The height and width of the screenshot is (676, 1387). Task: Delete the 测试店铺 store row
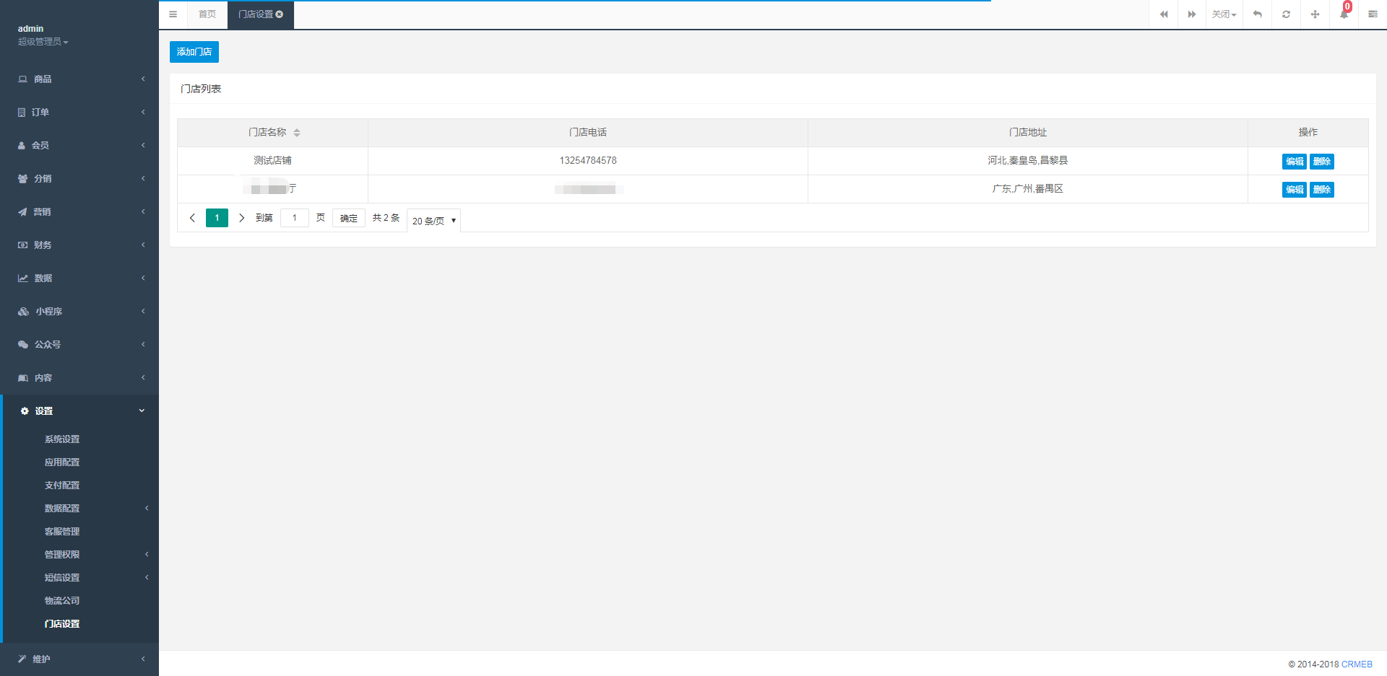tap(1322, 162)
